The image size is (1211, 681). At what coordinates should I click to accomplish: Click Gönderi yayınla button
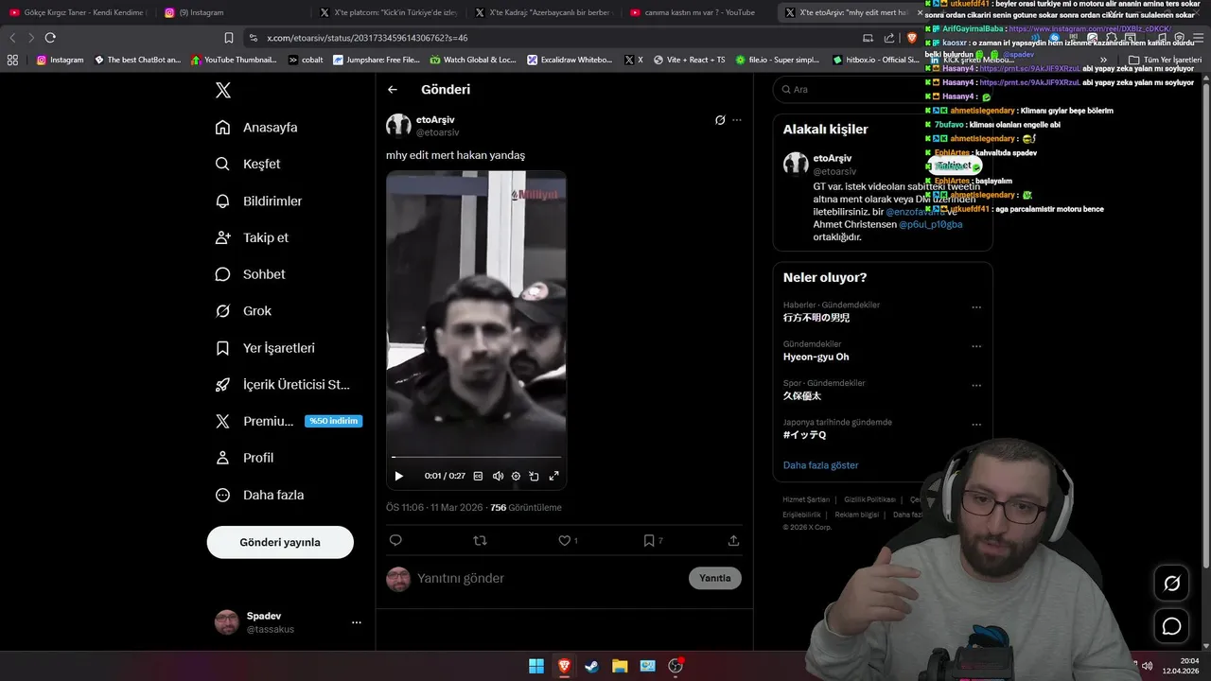coord(280,542)
